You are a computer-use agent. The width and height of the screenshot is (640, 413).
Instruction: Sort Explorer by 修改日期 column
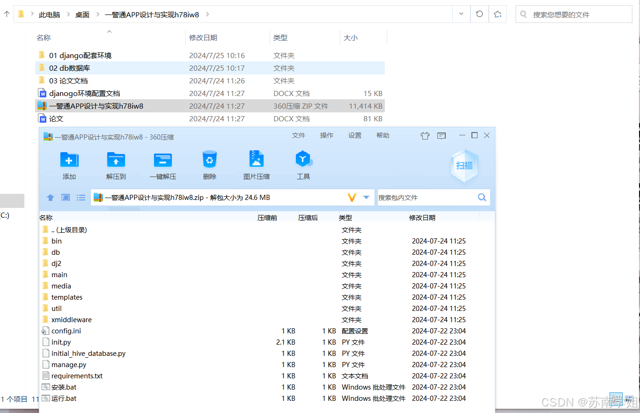pyautogui.click(x=203, y=37)
